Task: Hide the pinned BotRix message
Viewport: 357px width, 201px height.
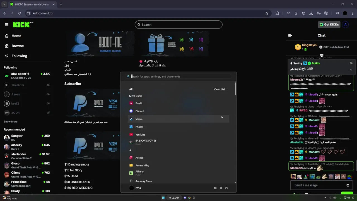Action: pos(351,63)
